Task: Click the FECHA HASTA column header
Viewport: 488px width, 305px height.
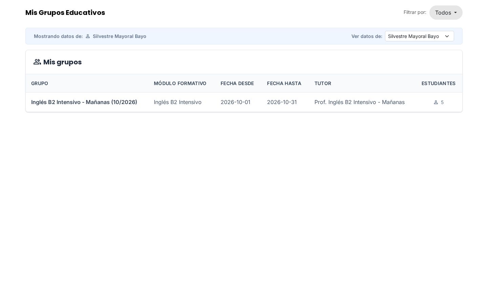Action: click(x=284, y=83)
